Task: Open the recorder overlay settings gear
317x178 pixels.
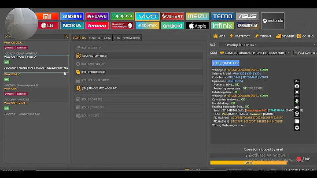Action: pos(297,128)
